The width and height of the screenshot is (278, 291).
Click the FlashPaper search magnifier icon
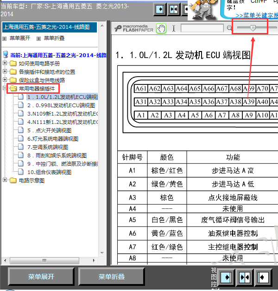click(x=229, y=28)
